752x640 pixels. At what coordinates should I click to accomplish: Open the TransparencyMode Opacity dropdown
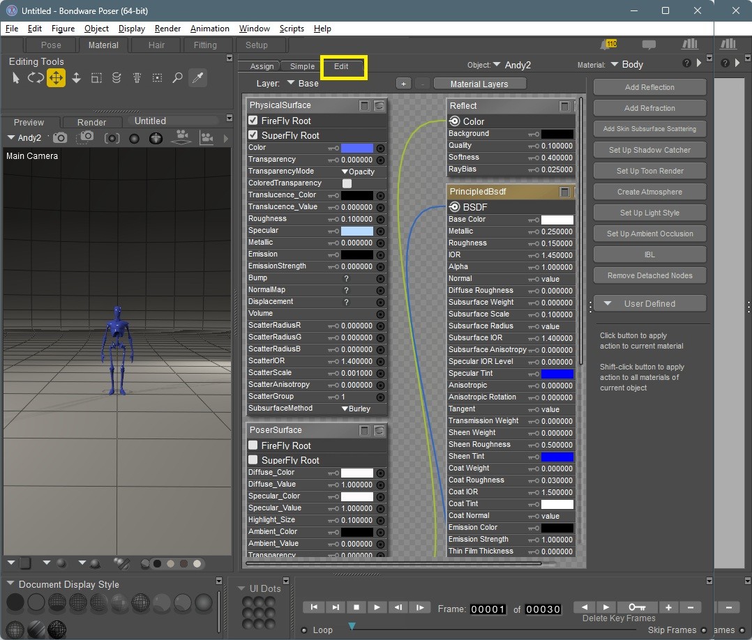point(358,172)
